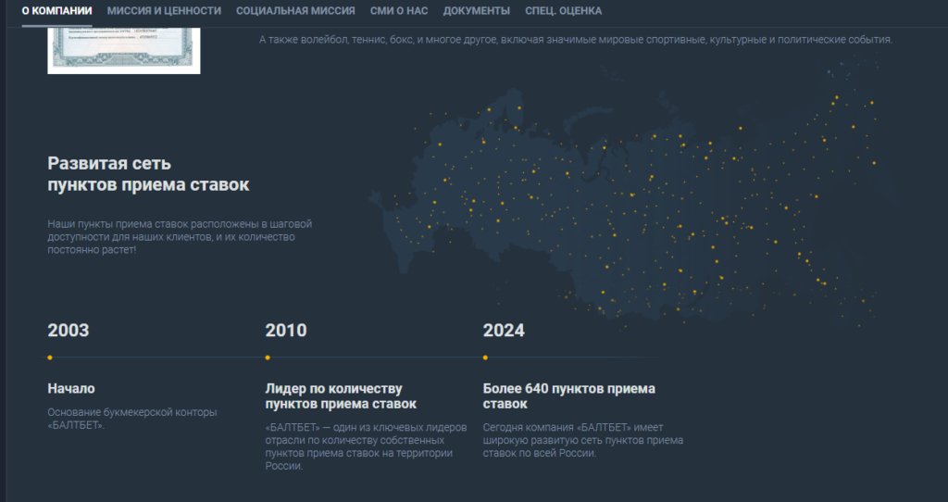The width and height of the screenshot is (948, 502).
Task: Switch to МИССИЯ И ЦЕННОСТИ tab
Action: tap(164, 11)
